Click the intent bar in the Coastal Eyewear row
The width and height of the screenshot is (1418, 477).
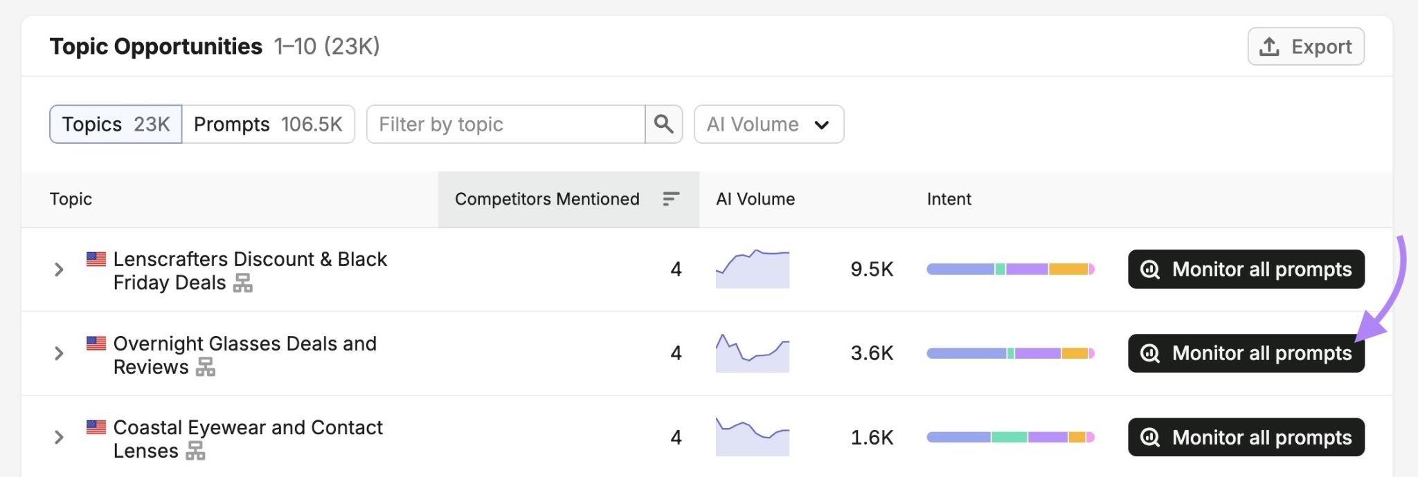1011,437
